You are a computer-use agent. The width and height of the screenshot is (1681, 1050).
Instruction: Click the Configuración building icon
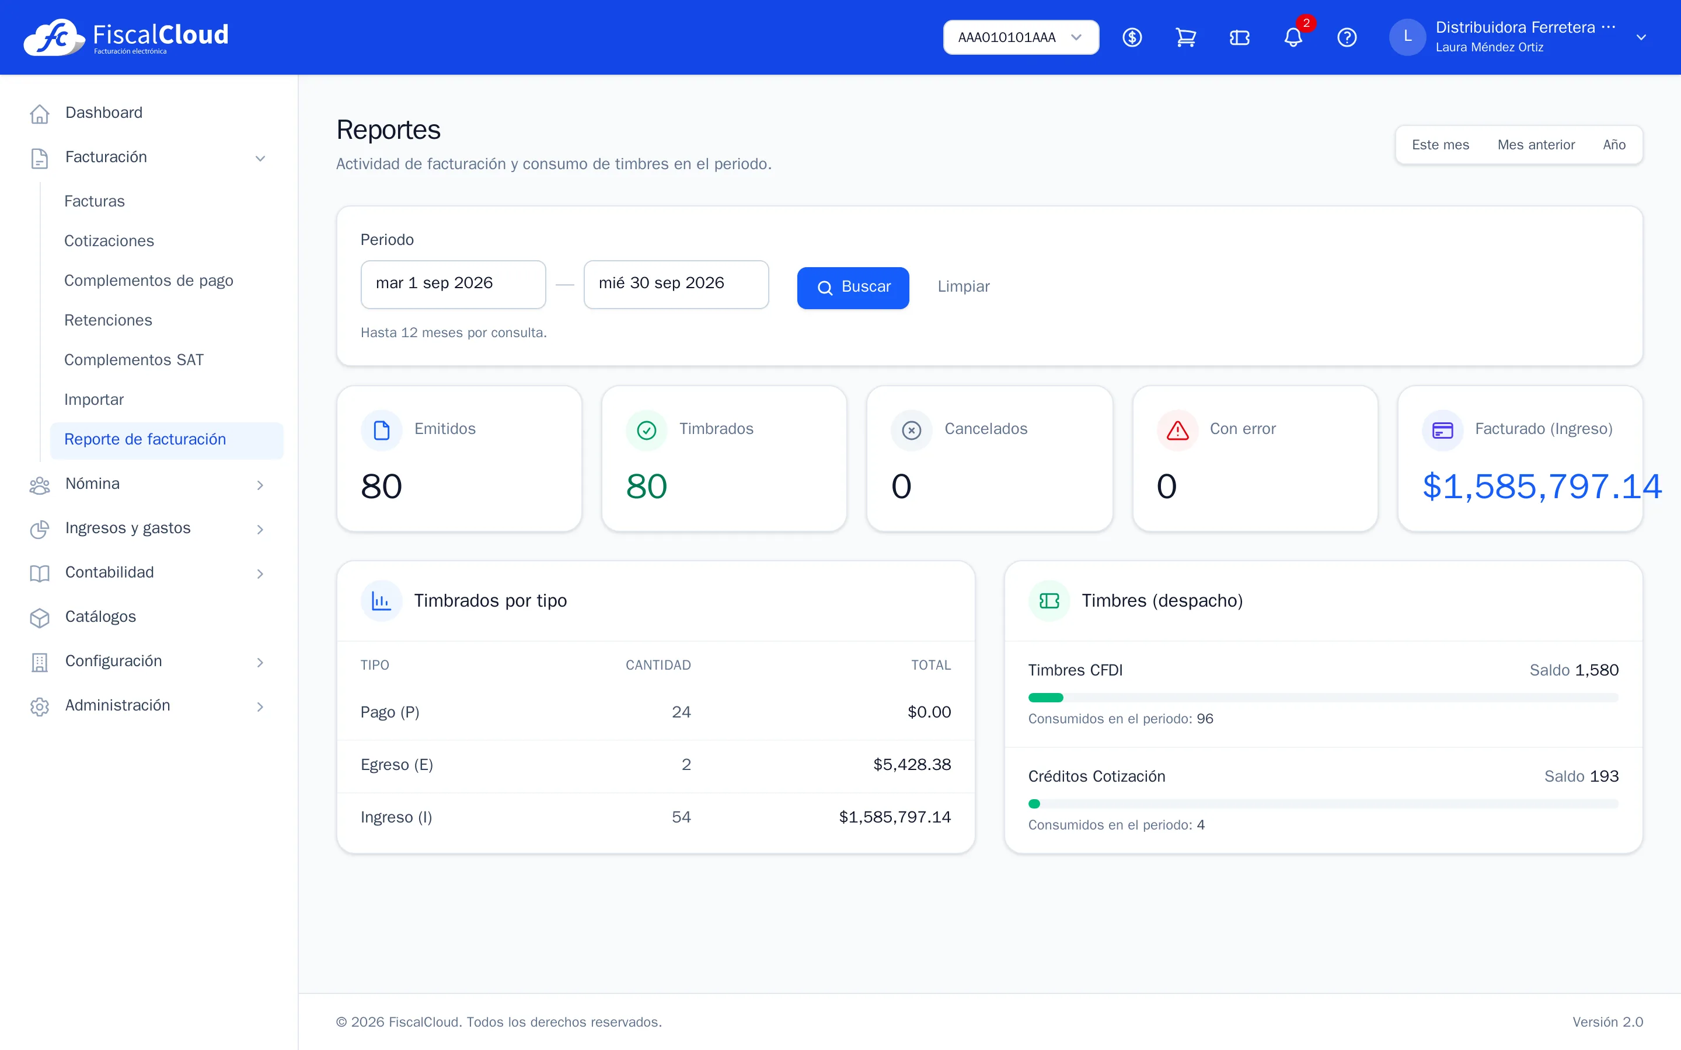[40, 662]
